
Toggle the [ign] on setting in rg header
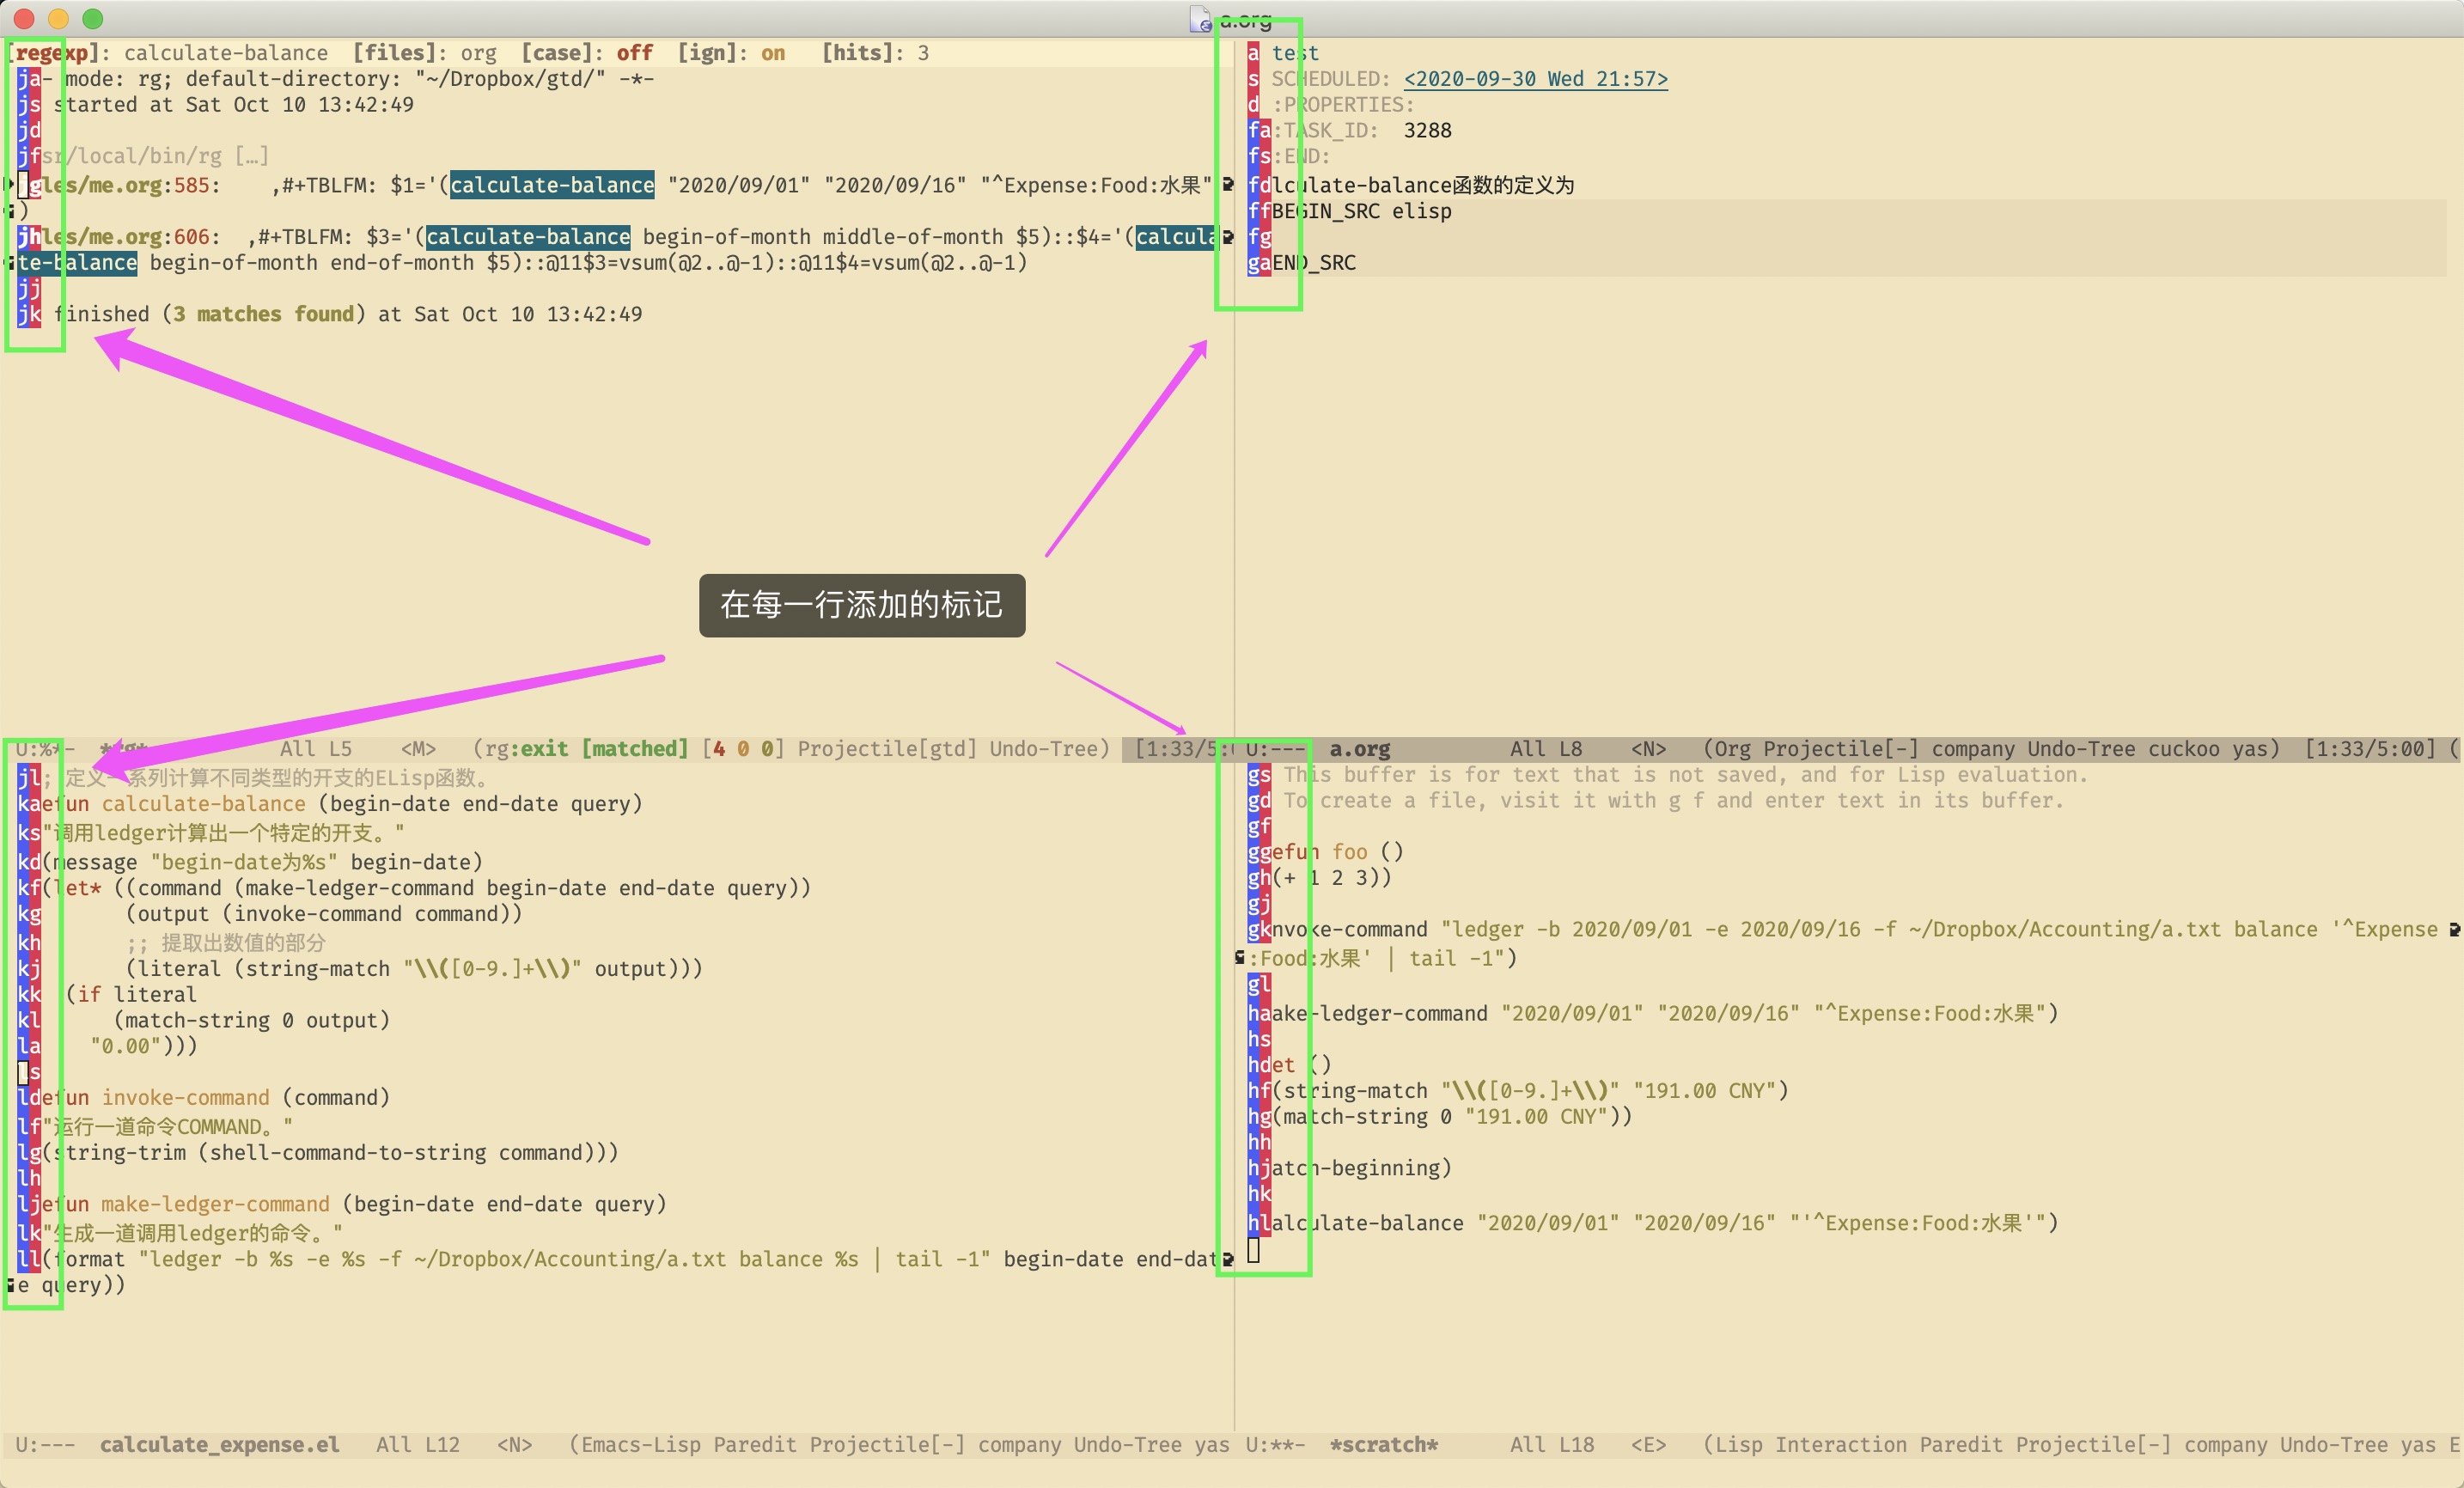[773, 53]
